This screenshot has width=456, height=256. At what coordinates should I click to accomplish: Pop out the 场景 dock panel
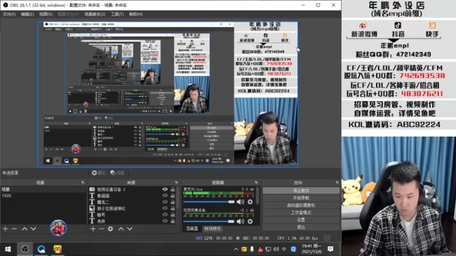(83, 182)
